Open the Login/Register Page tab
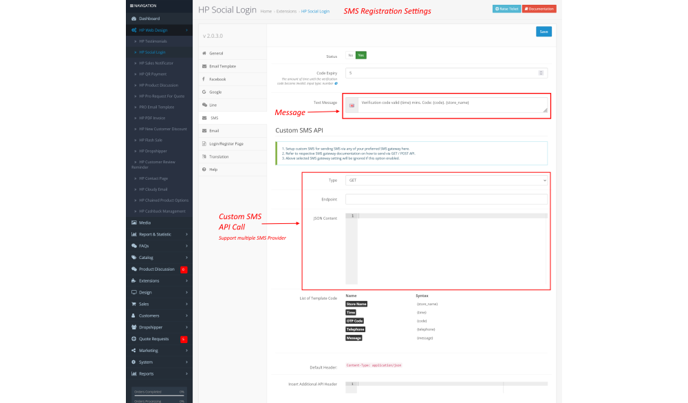The height and width of the screenshot is (403, 688). click(x=233, y=144)
